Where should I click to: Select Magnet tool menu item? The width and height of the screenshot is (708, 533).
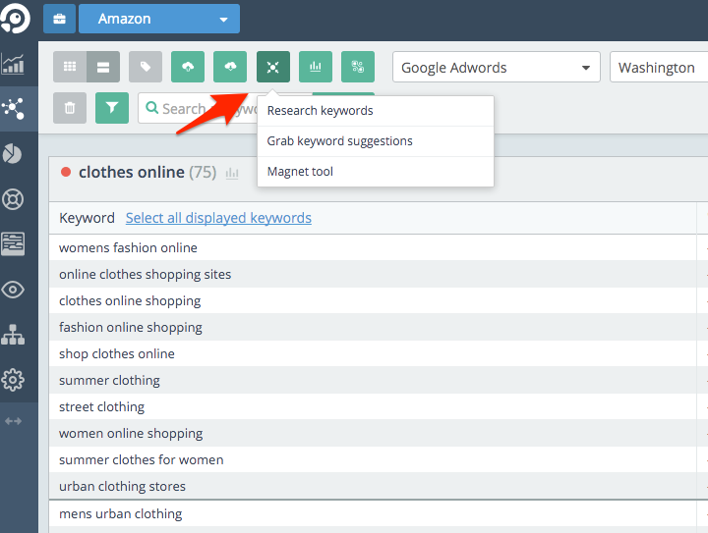(x=376, y=172)
